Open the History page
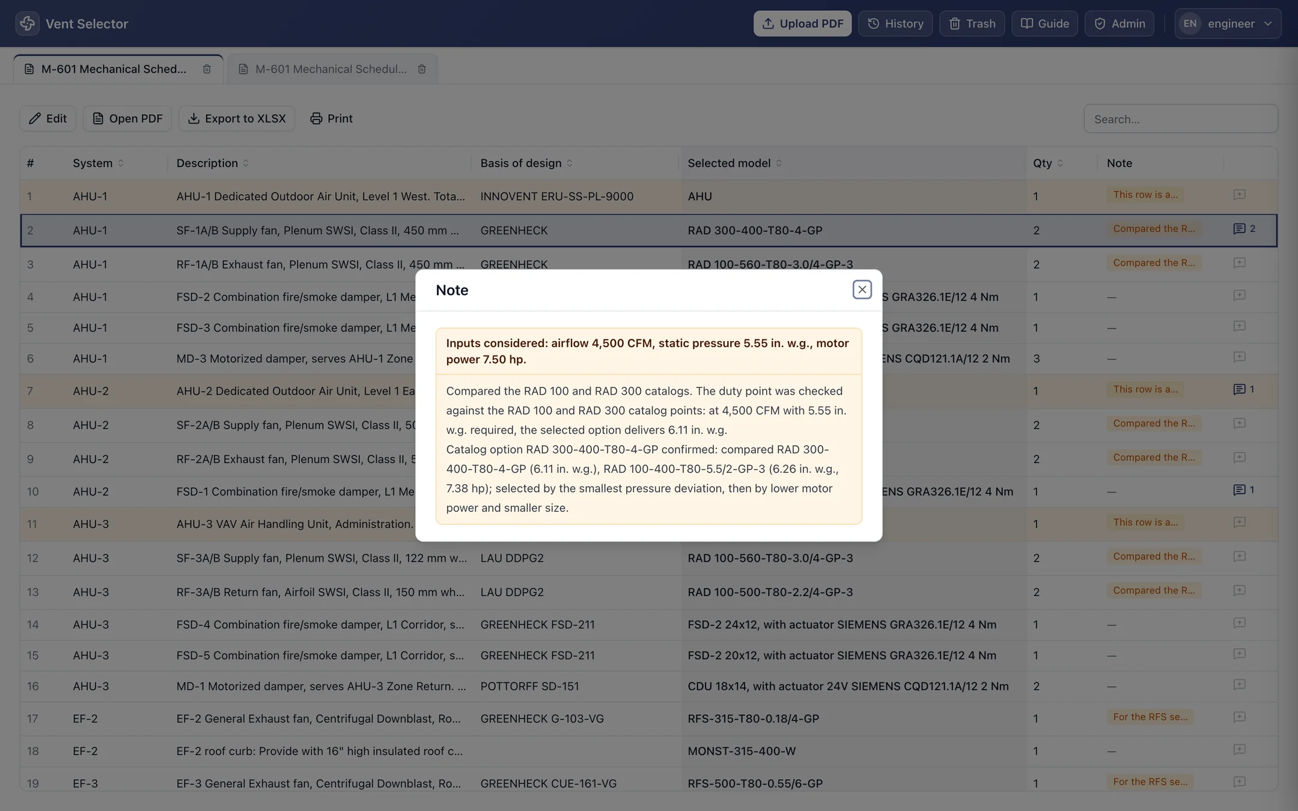Viewport: 1298px width, 811px height. tap(895, 23)
